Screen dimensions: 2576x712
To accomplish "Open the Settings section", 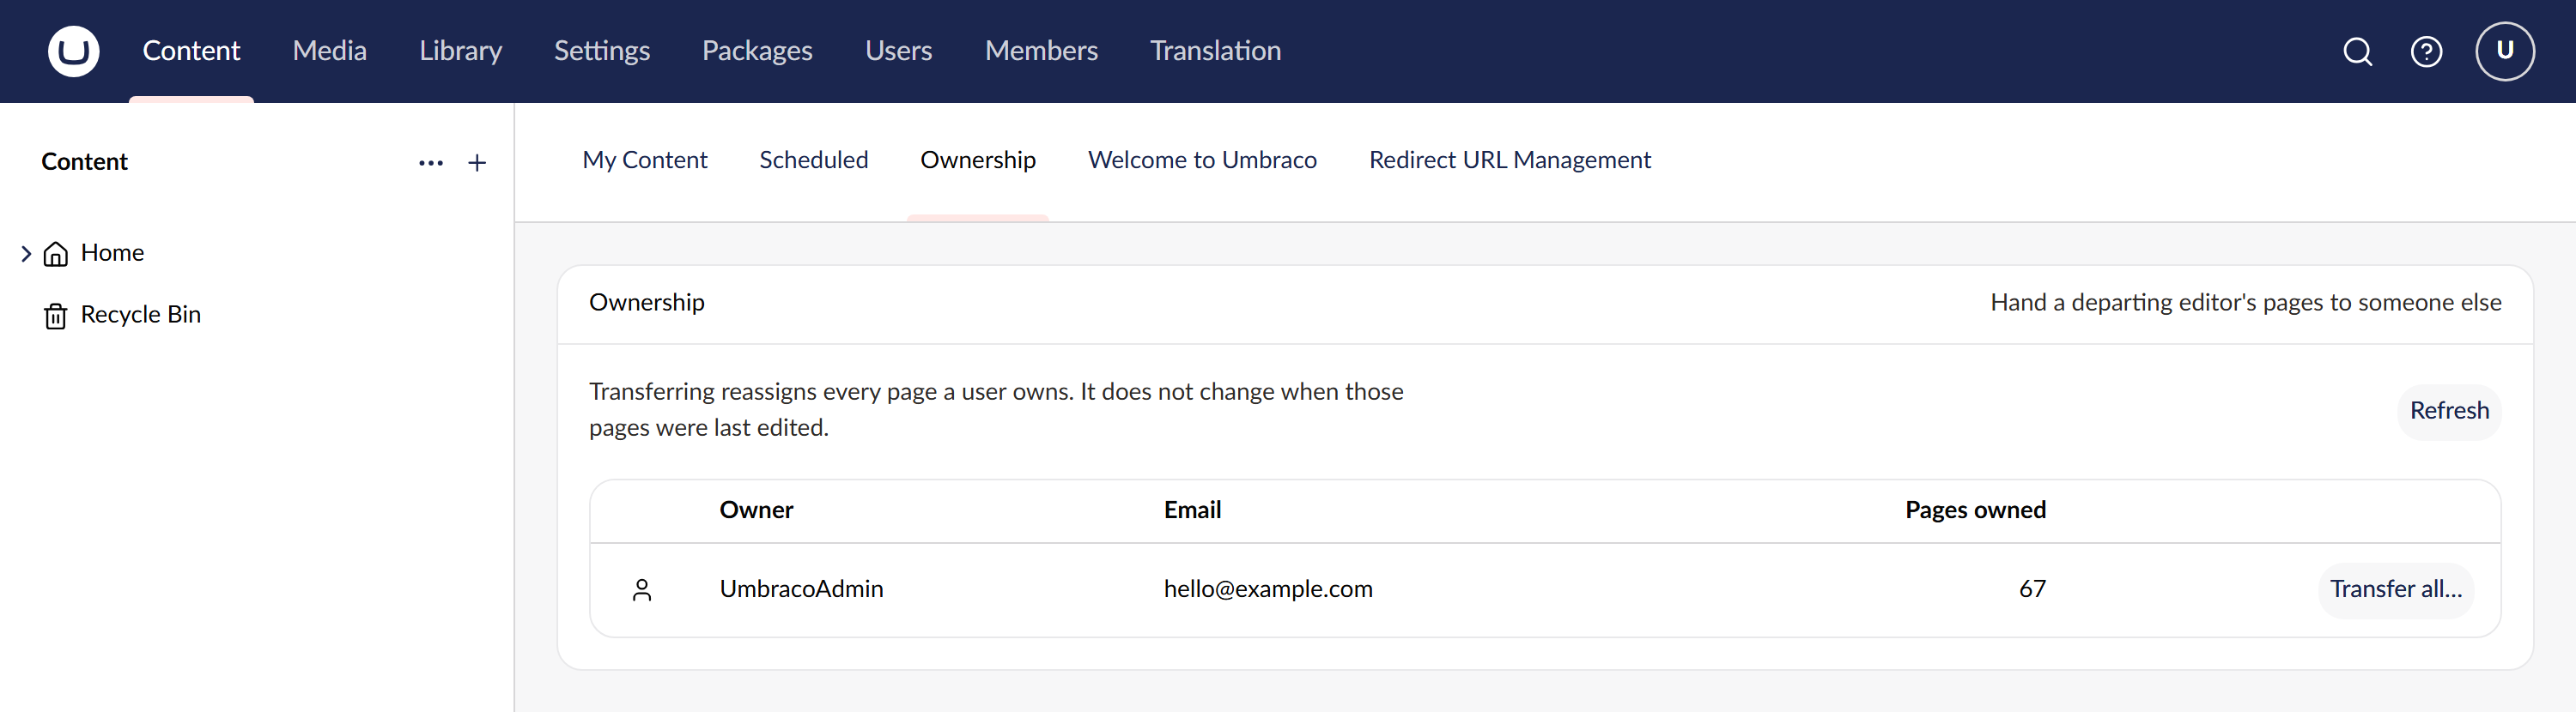I will [x=602, y=51].
